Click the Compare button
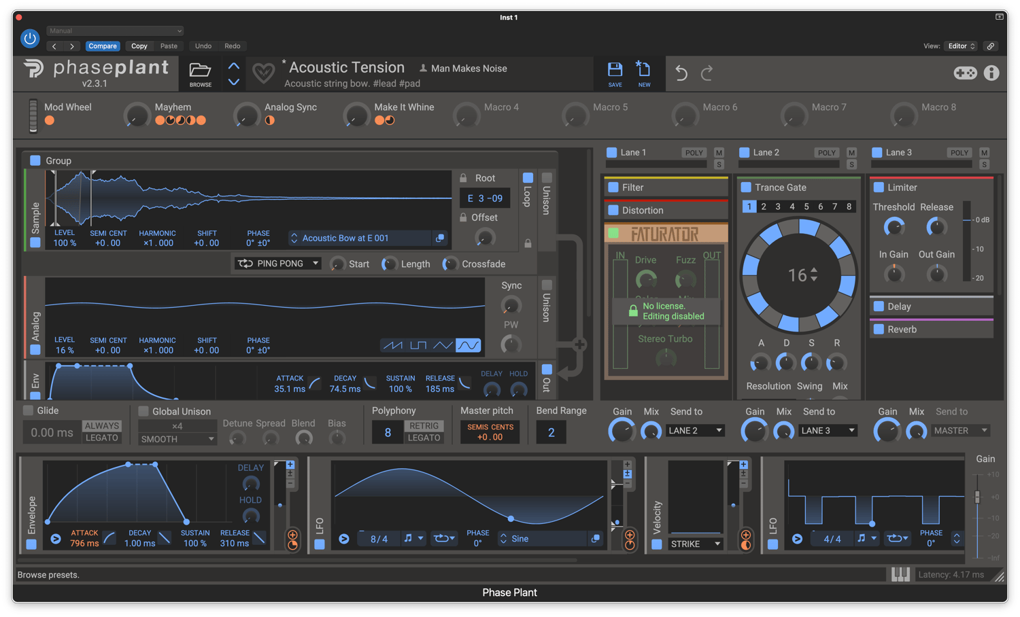The width and height of the screenshot is (1020, 617). [103, 46]
